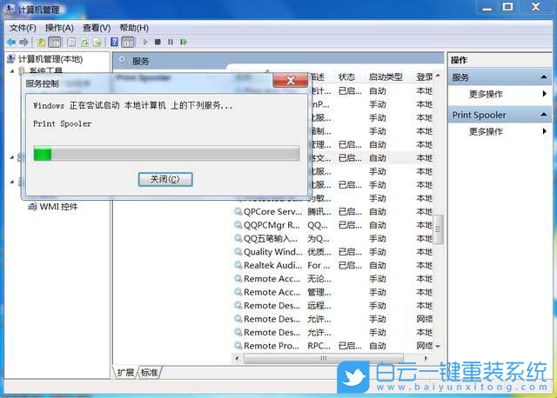Collapse the 系统工具 tree node arrow
Screen dimensions: 557x398
tap(12, 71)
